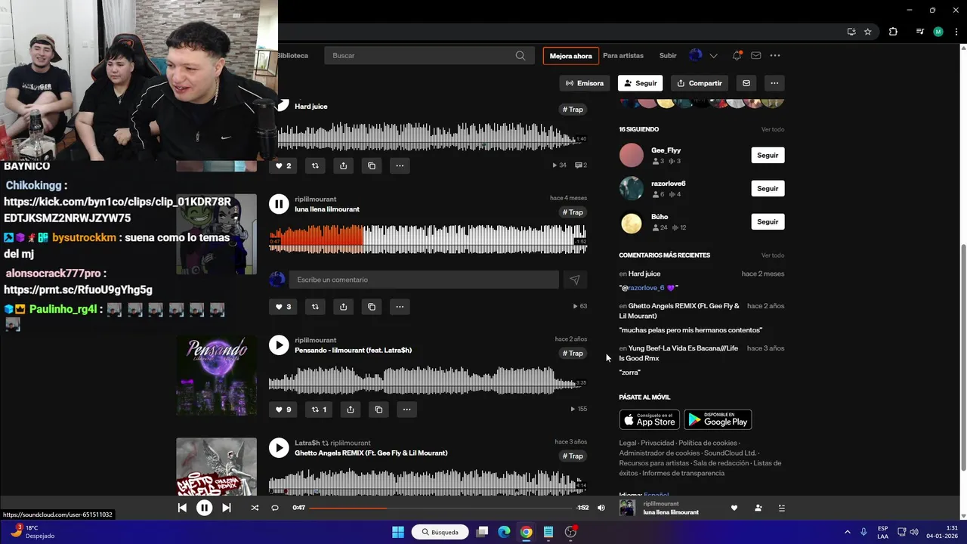Share the Hard juice track

[343, 165]
